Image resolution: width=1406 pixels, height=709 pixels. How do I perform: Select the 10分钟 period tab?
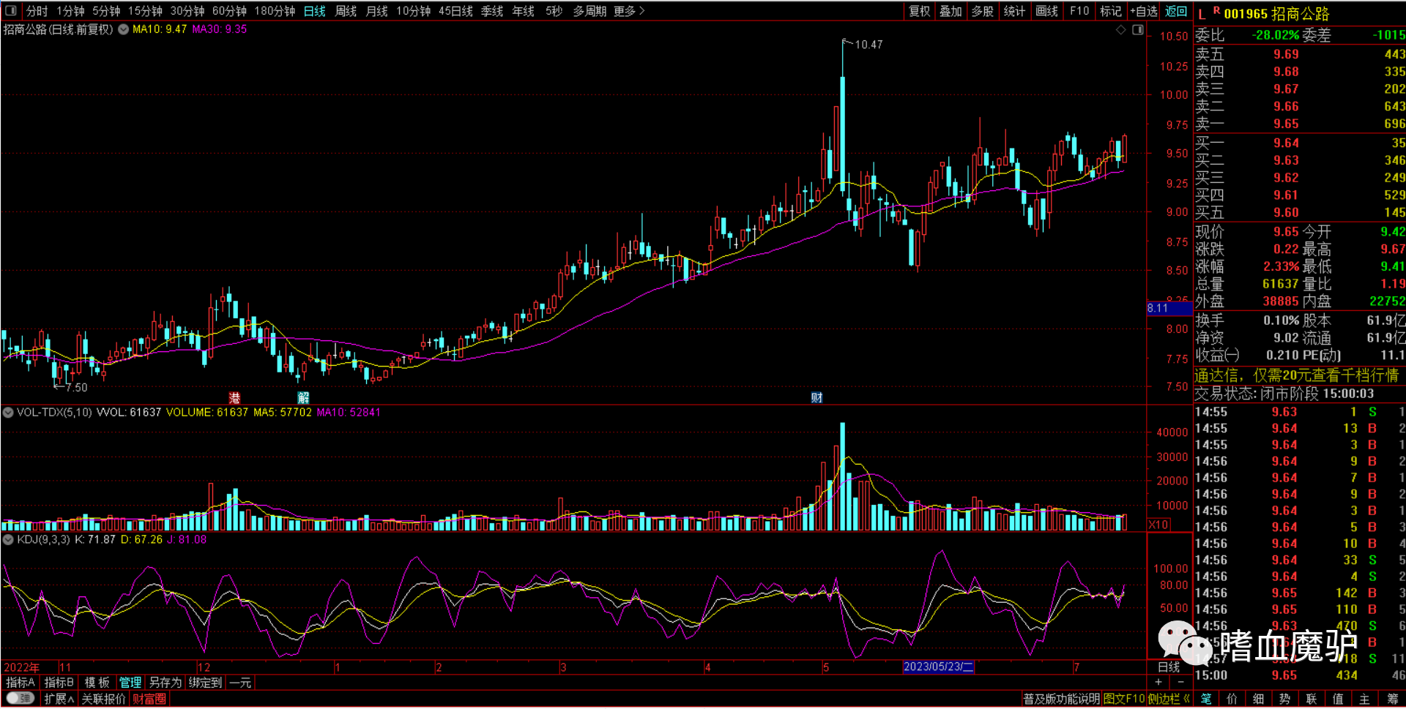tap(414, 11)
